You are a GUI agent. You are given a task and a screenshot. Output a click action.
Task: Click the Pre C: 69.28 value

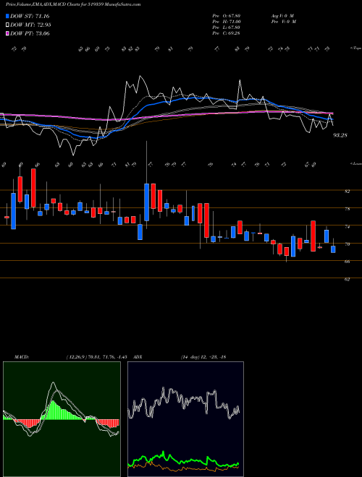227,33
